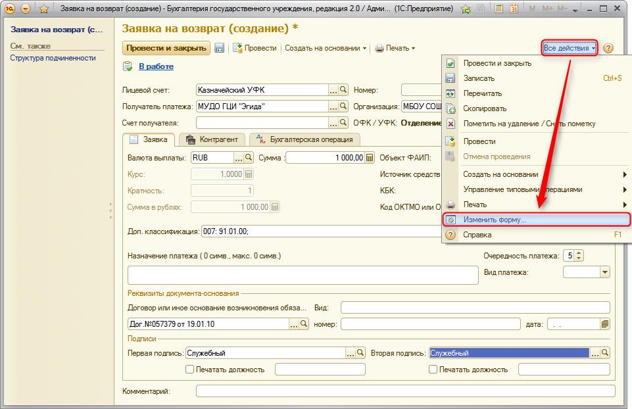Switch to Контрагент tab
The height and width of the screenshot is (409, 632).
(212, 139)
